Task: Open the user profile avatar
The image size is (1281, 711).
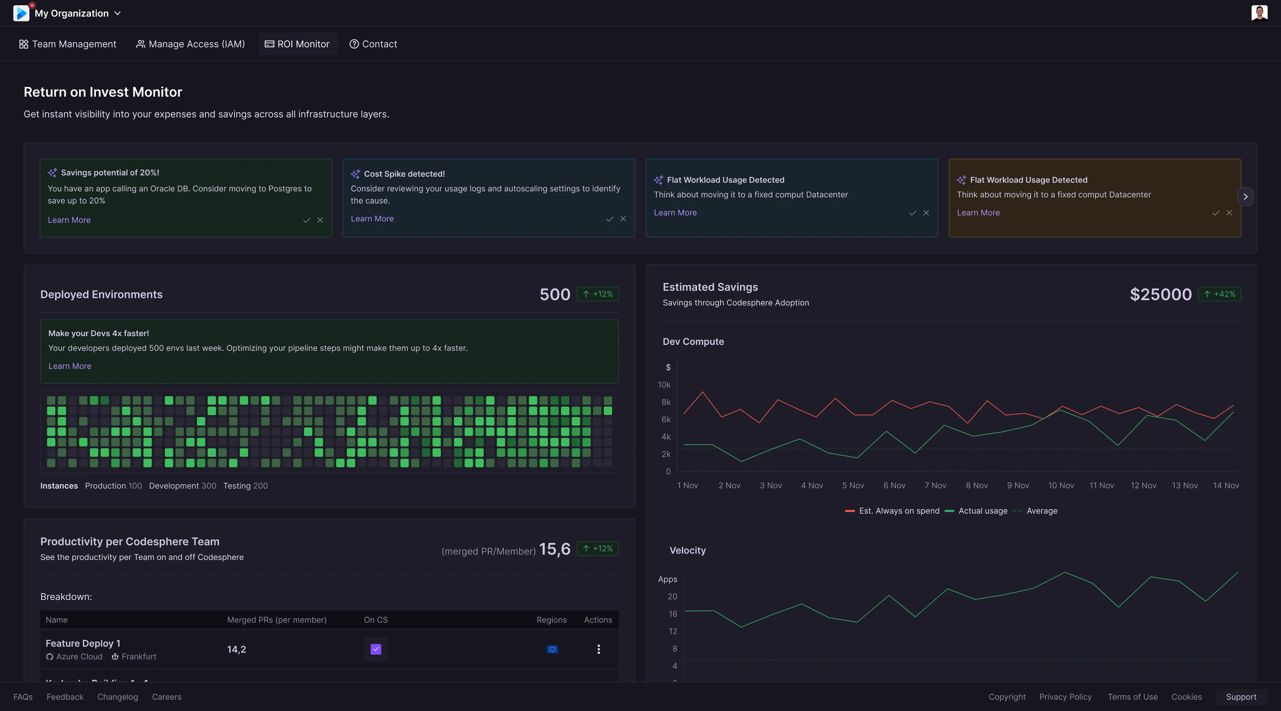Action: pyautogui.click(x=1259, y=13)
